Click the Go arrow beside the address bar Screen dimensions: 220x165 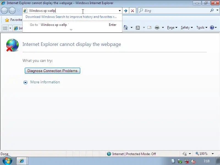126,11
